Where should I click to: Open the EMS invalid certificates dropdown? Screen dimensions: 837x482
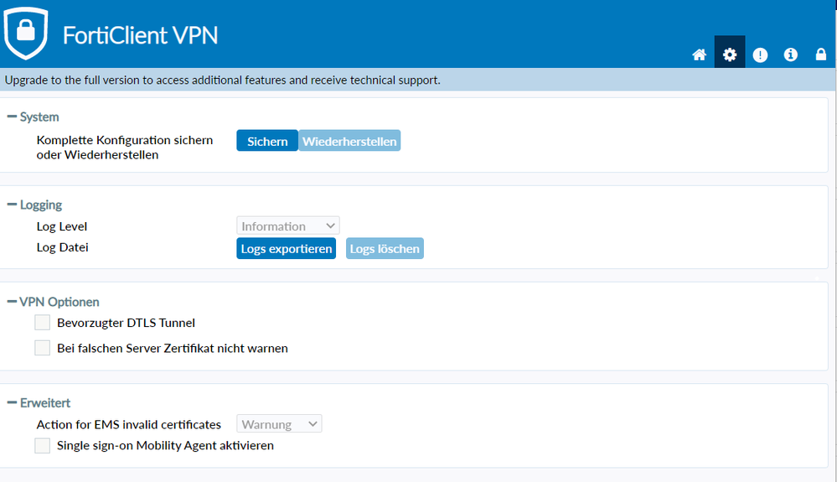(x=280, y=424)
